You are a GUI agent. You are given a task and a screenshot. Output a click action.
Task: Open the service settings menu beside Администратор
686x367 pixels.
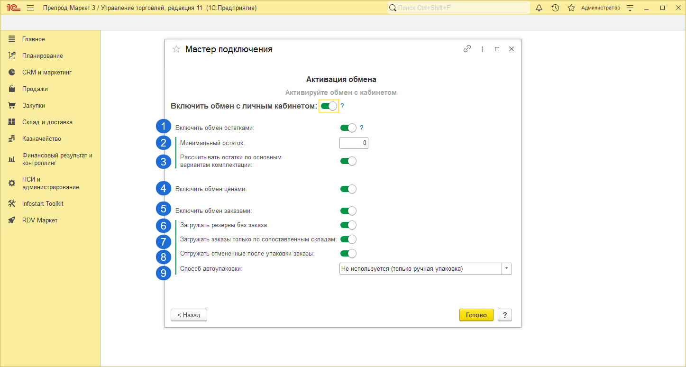pyautogui.click(x=630, y=8)
